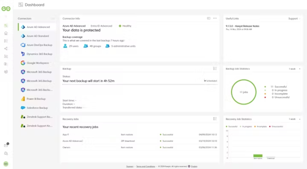Open the Support link in Useful Links

pos(294,18)
